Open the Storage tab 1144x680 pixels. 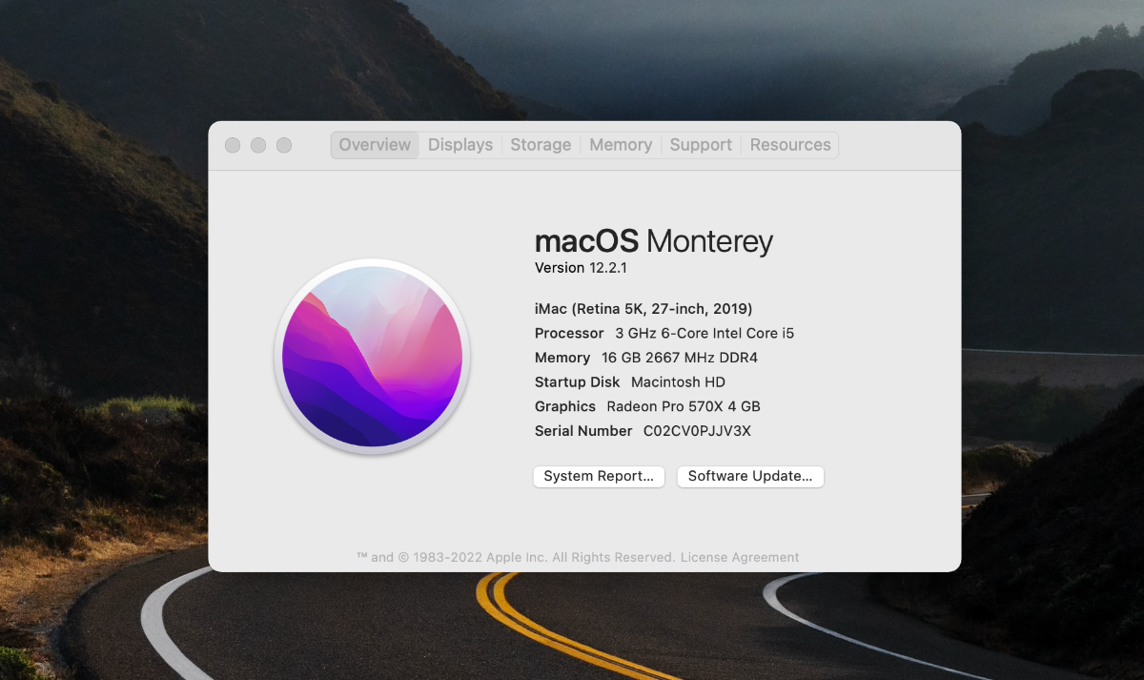[541, 145]
